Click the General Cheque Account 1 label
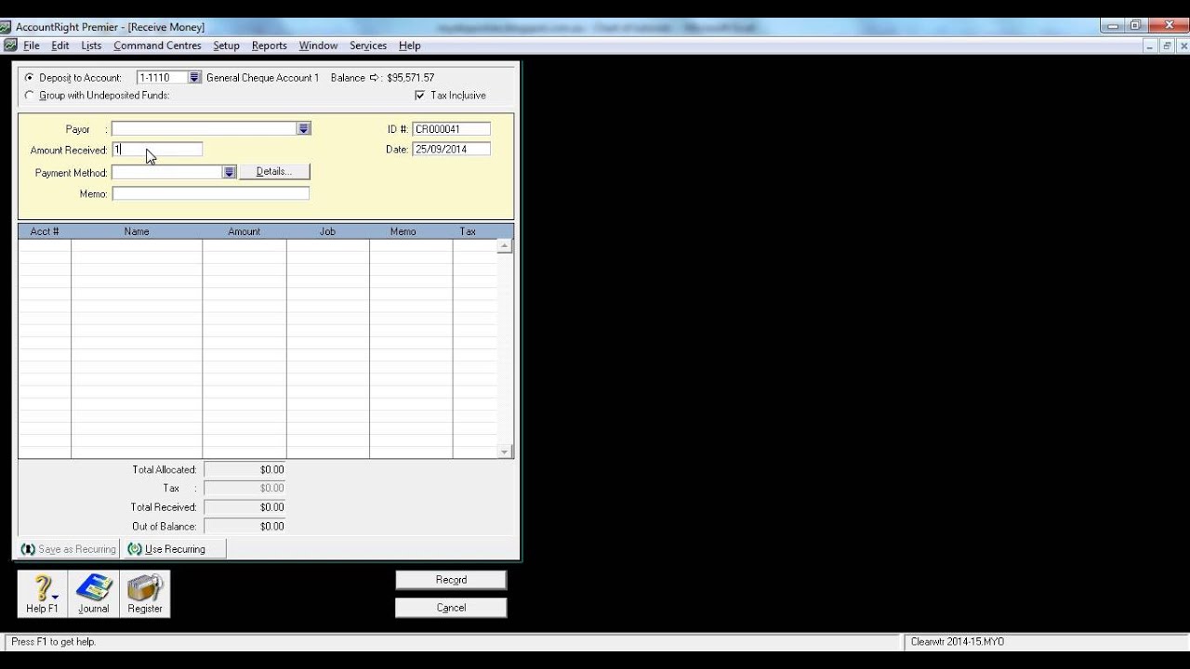This screenshot has width=1190, height=669. 262,78
